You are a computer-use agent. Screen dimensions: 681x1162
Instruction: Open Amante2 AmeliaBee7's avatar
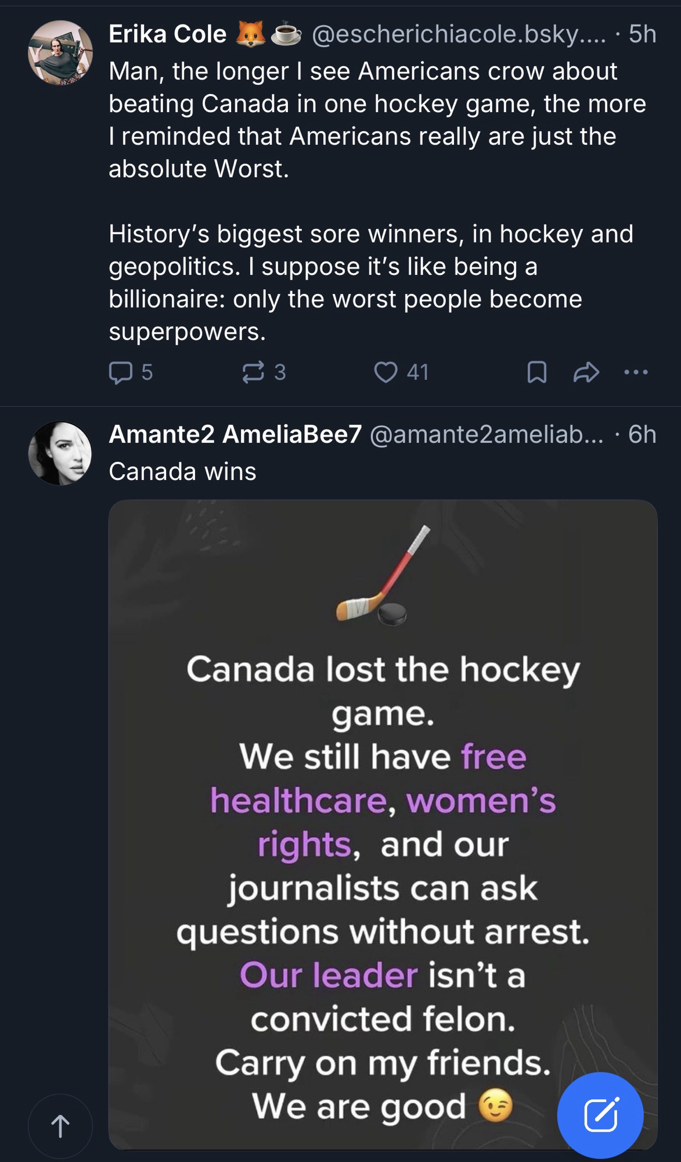point(60,453)
